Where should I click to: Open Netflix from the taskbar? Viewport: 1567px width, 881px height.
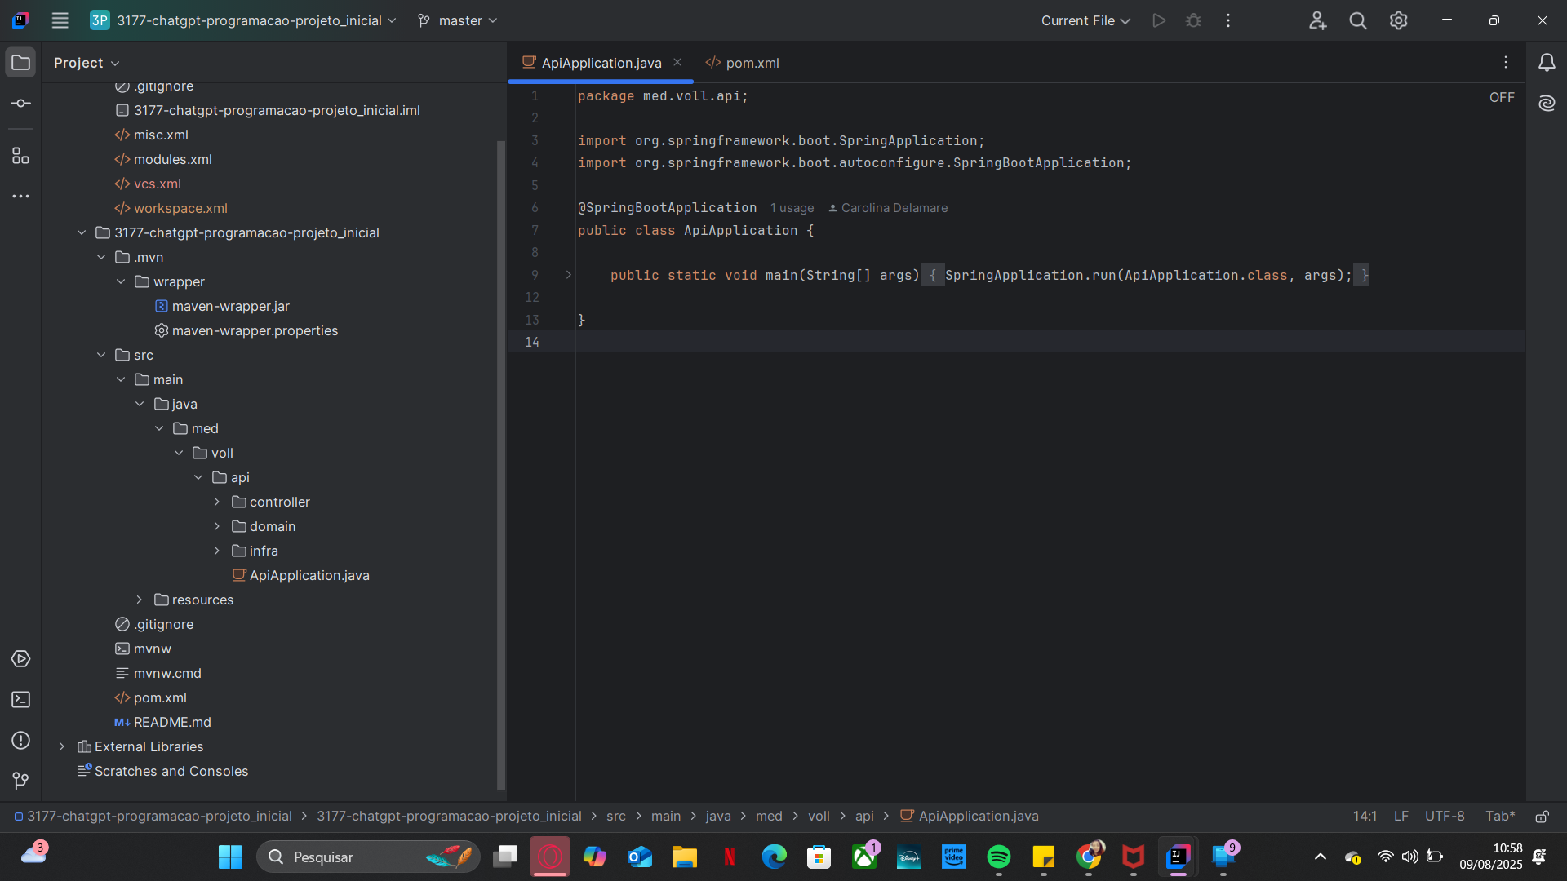coord(730,857)
